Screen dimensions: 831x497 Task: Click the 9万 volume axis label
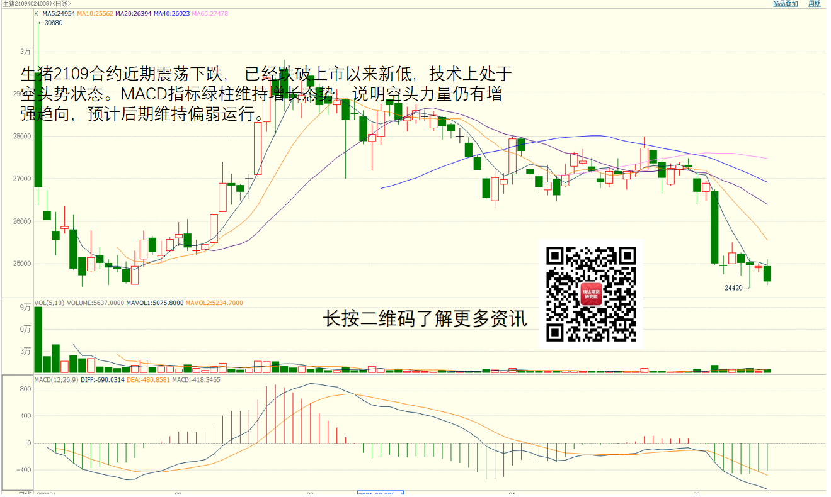(x=25, y=308)
